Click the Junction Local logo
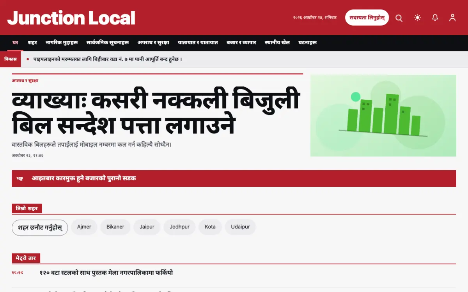The image size is (468, 292). (71, 18)
